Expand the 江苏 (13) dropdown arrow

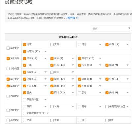click(x=73, y=65)
